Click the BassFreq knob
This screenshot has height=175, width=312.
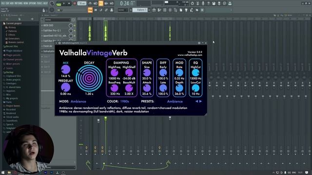pyautogui.click(x=115, y=88)
